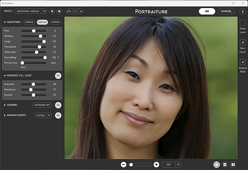The image size is (248, 170).
Task: Adjust the Medium smoothing slider
Action: (34, 36)
